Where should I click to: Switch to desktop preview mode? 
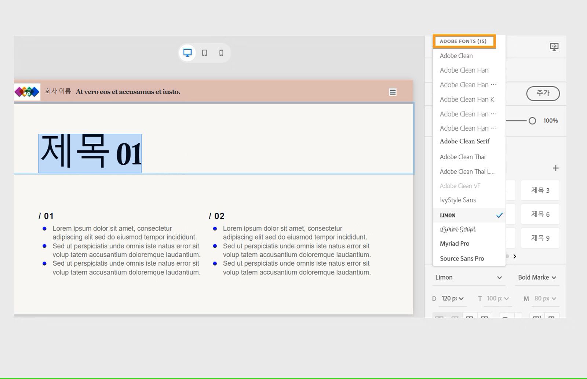[x=187, y=52]
